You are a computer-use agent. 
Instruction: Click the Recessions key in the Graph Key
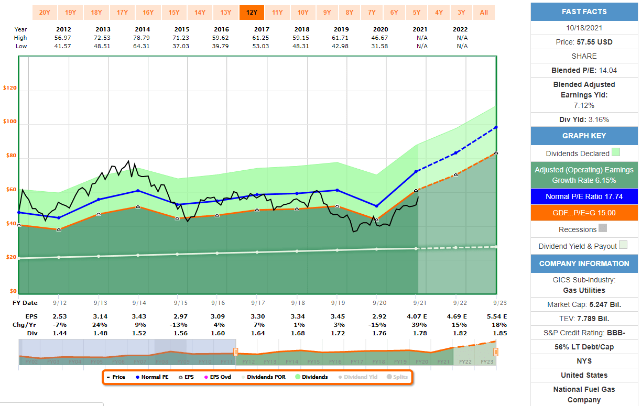(x=584, y=229)
